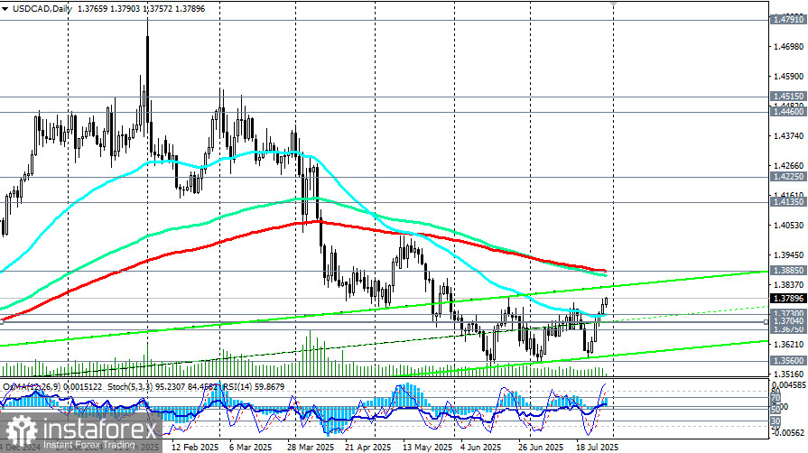This screenshot has width=808, height=453.
Task: Click the 0.004585 indicator scale value
Action: [789, 385]
